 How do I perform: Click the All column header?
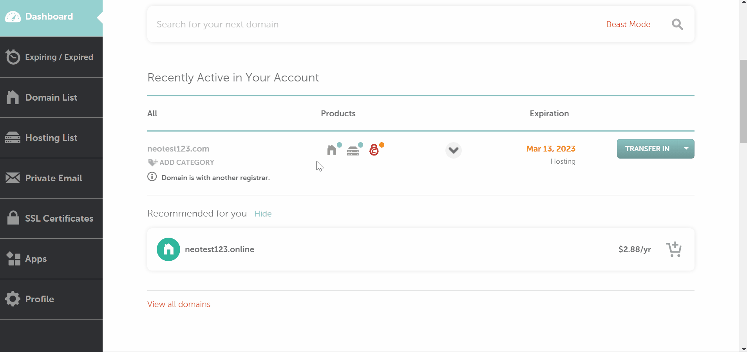coord(152,114)
